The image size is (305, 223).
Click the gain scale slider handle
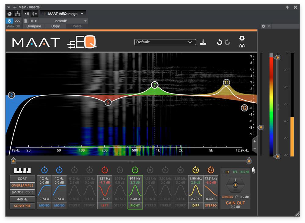click(260, 127)
